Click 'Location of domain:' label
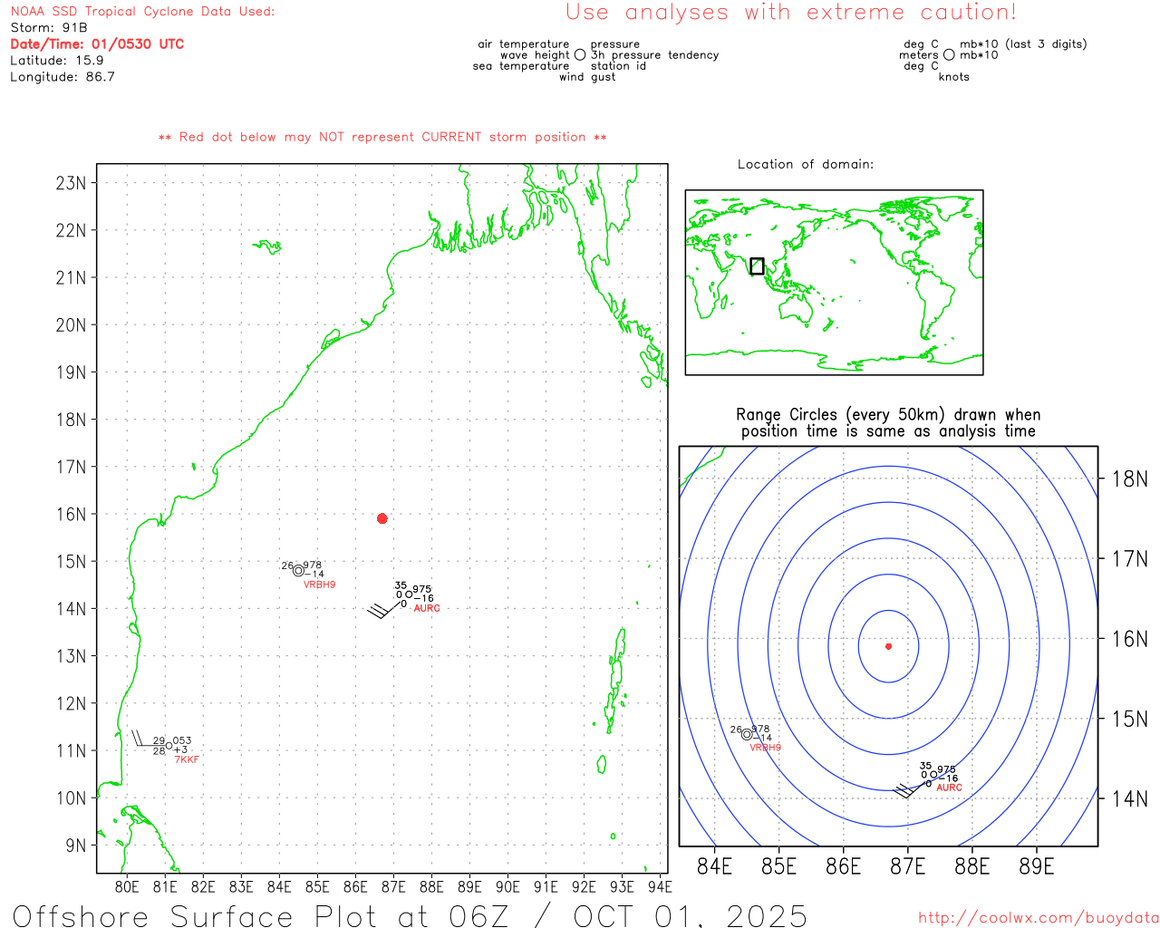Image resolution: width=1160 pixels, height=928 pixels. point(806,164)
